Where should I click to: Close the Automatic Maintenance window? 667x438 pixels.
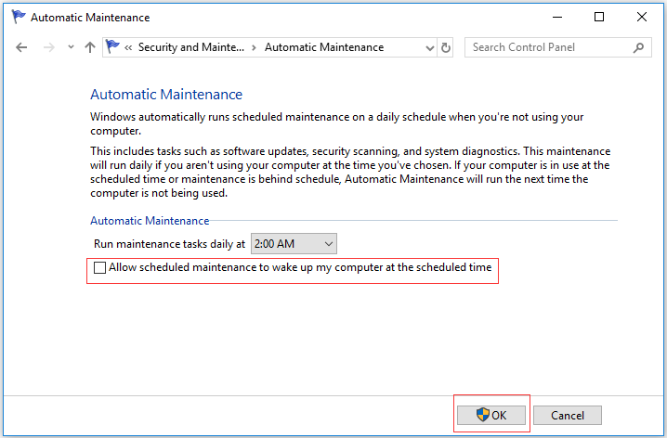click(x=642, y=17)
